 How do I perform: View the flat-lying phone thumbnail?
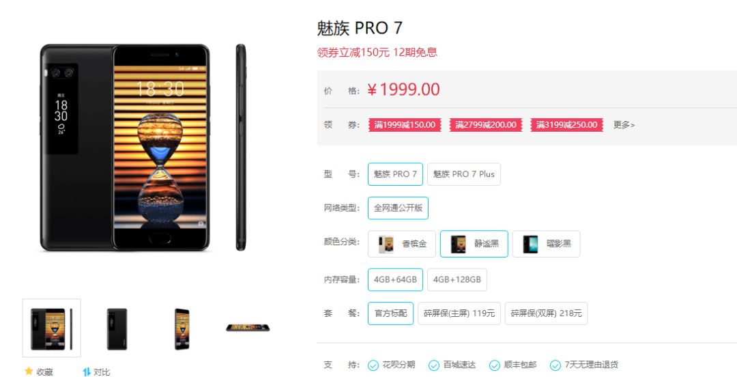(x=248, y=328)
